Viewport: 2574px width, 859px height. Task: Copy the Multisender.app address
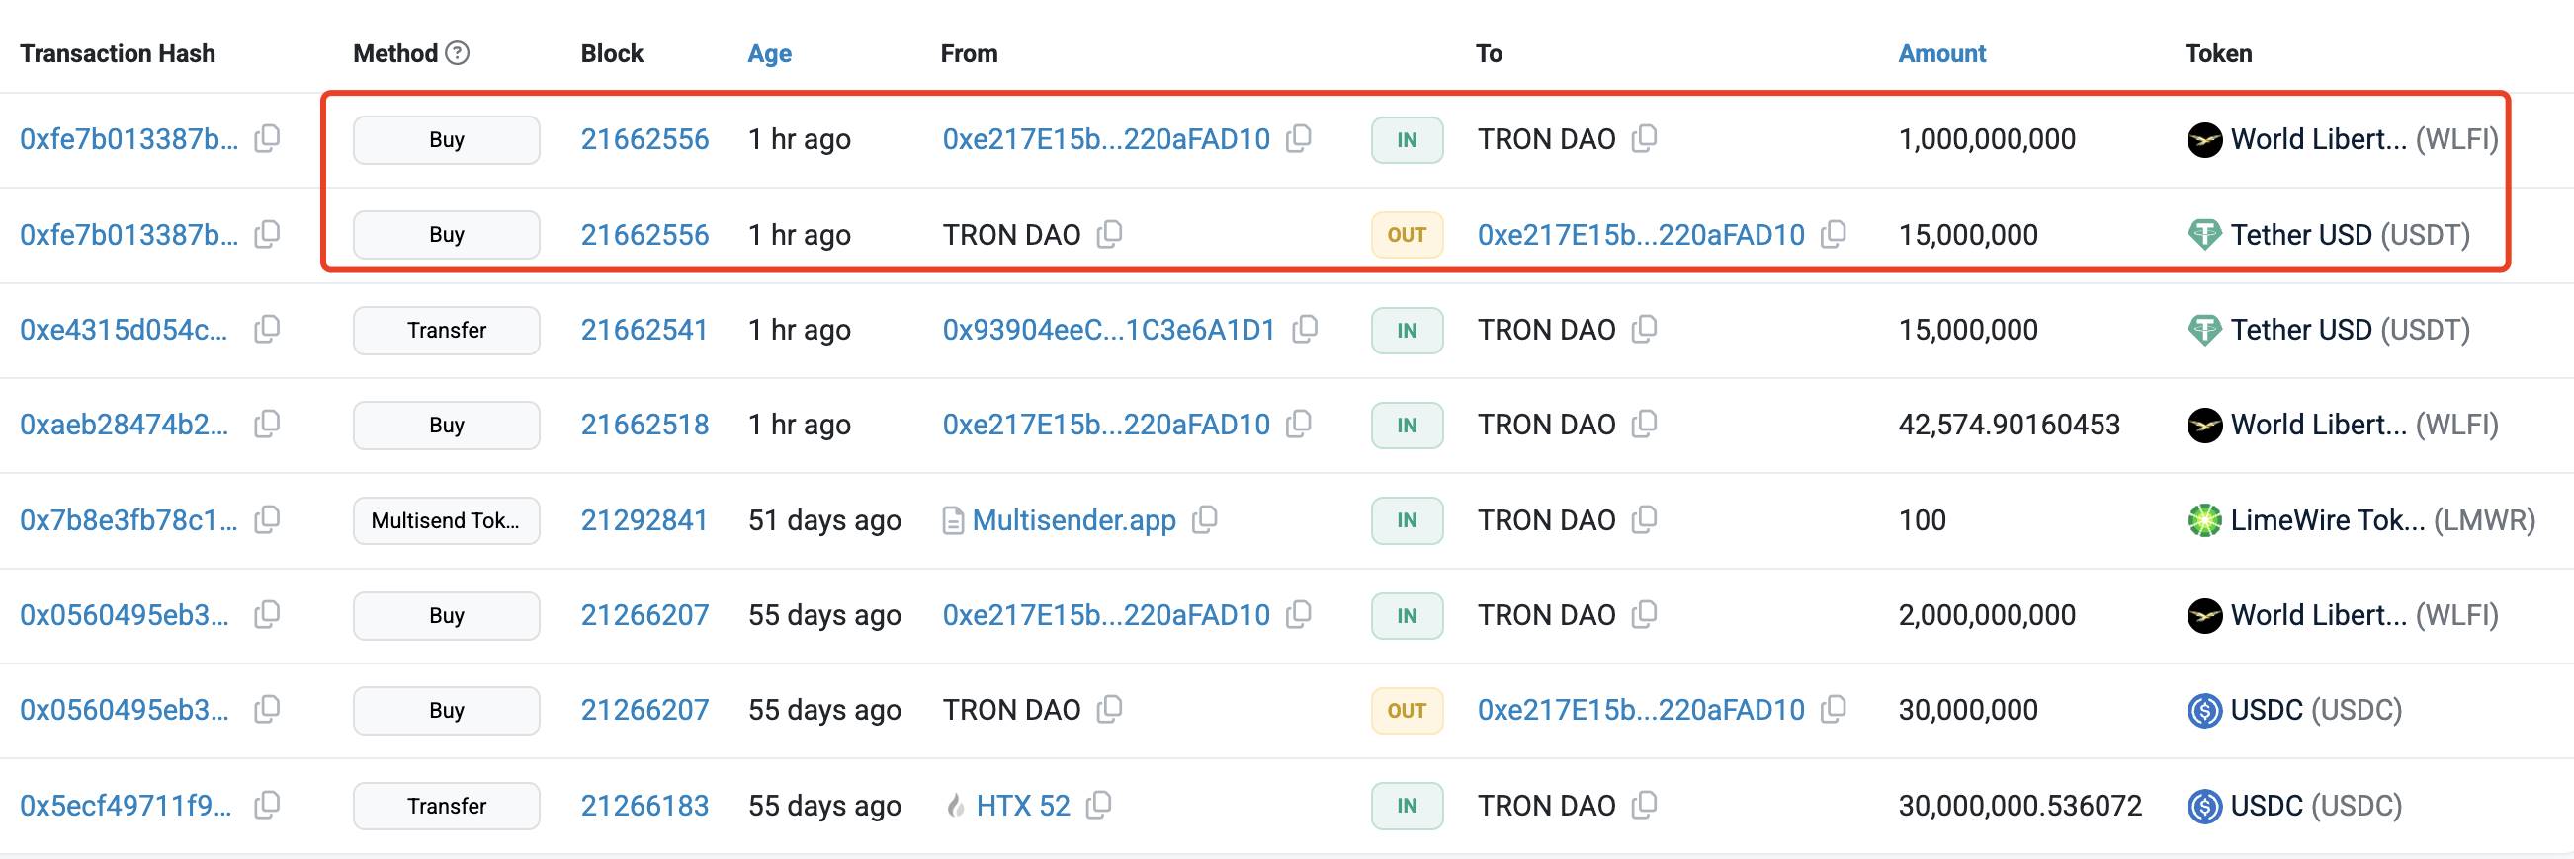tap(1205, 519)
